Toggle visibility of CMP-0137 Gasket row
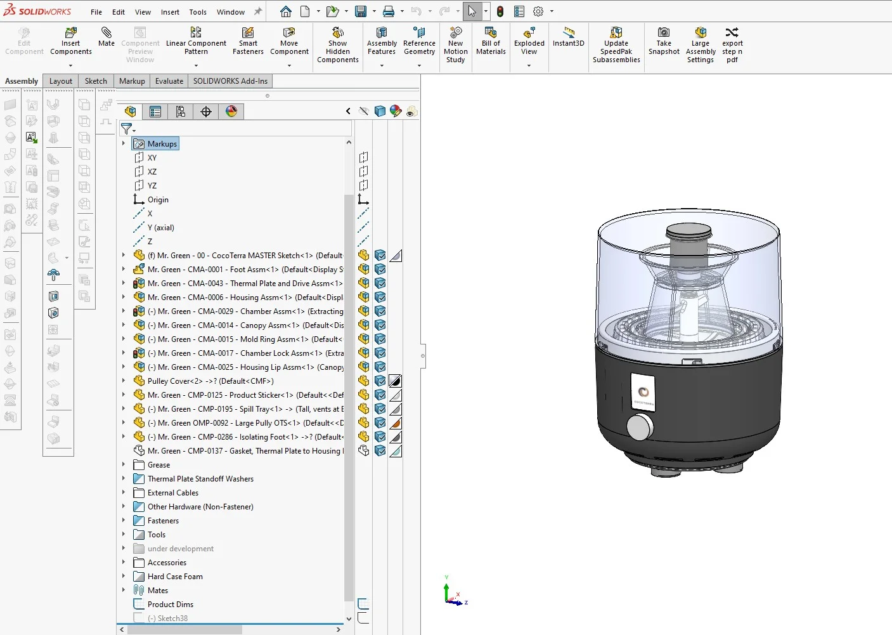The image size is (892, 635). click(364, 451)
